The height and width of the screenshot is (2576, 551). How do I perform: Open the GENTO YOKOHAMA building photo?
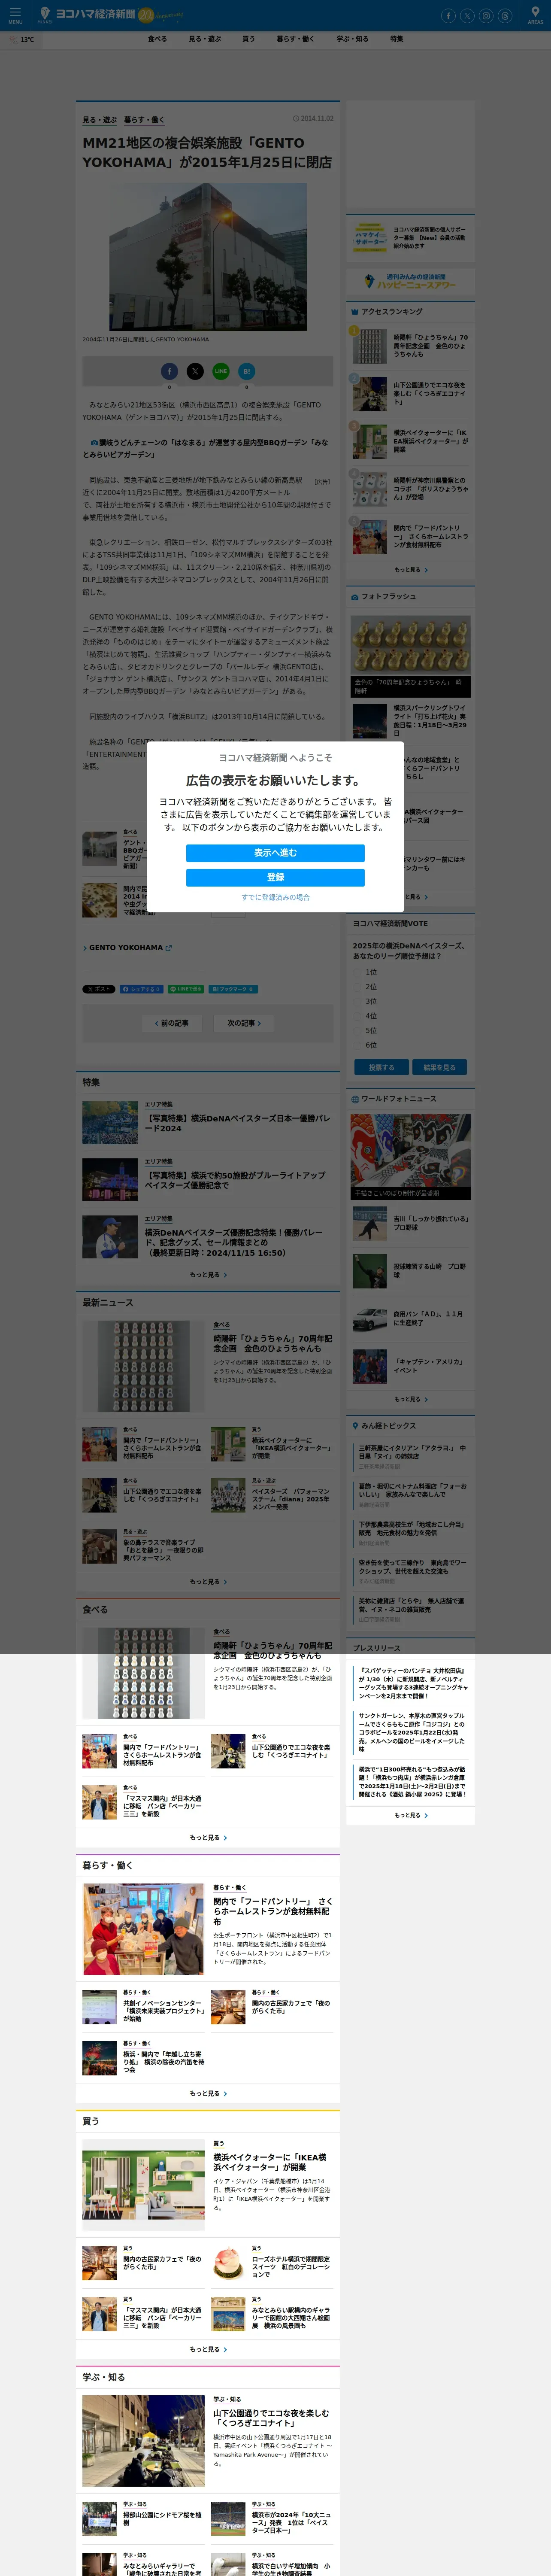pos(208,257)
